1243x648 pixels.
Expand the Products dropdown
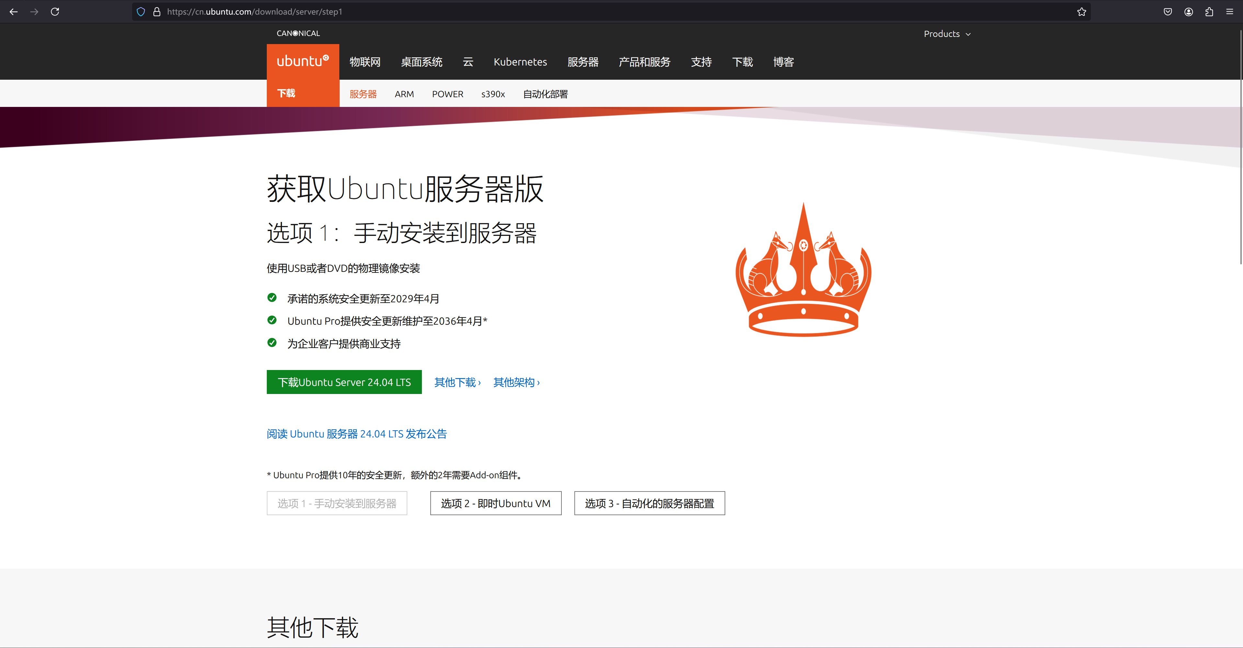pos(947,34)
